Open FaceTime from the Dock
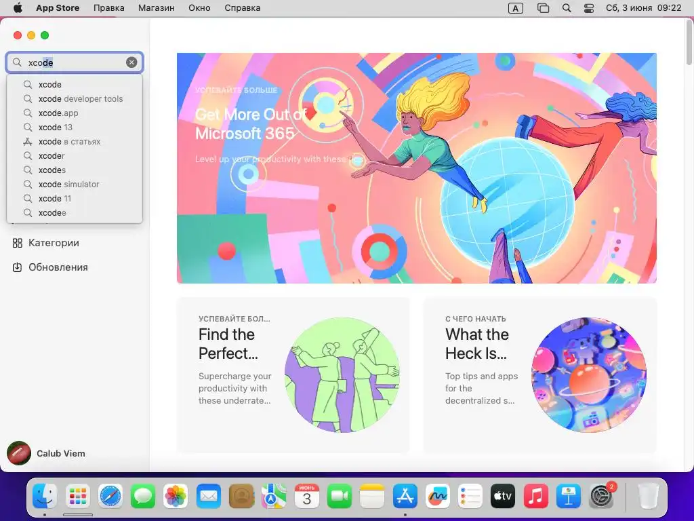 [x=340, y=496]
